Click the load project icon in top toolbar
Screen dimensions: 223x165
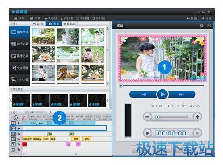[x=15, y=18]
